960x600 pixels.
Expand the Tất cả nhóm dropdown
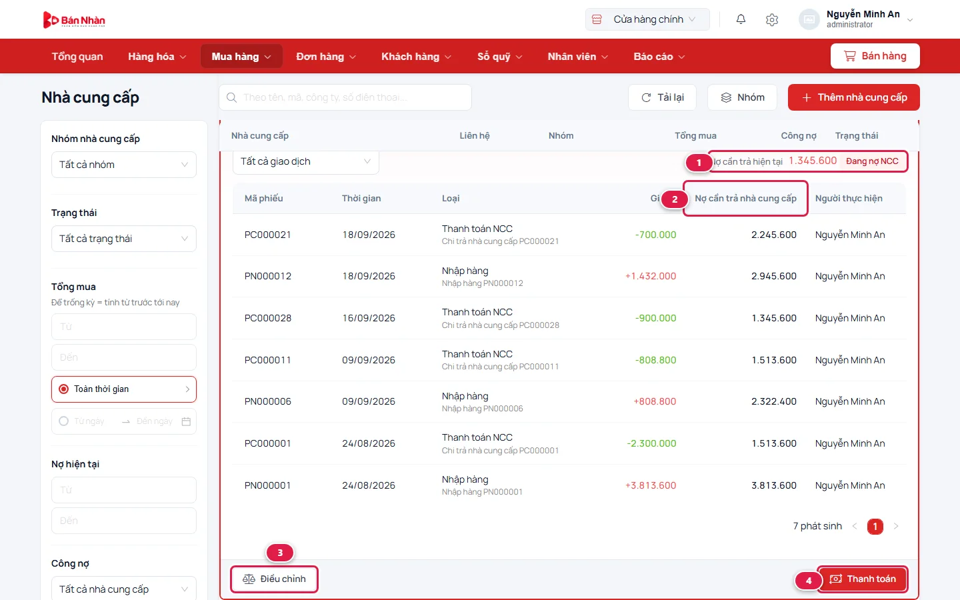(x=124, y=165)
